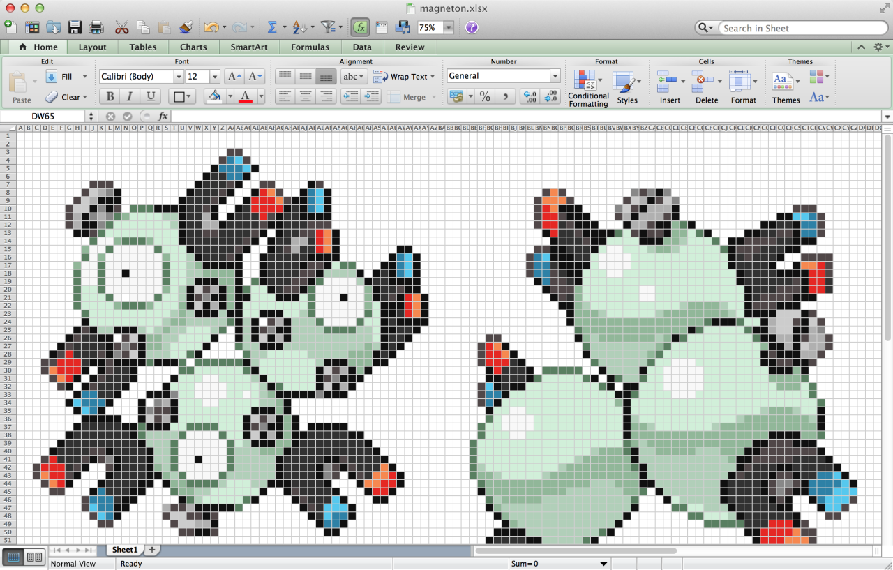
Task: Click Decrease Decimal icon
Action: coord(551,96)
